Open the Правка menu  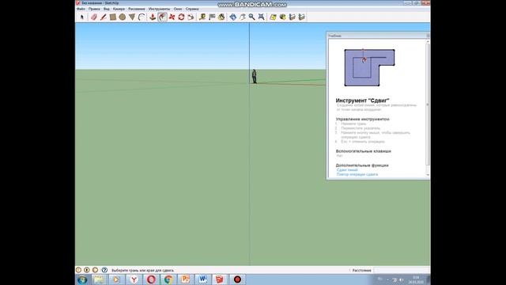click(94, 9)
